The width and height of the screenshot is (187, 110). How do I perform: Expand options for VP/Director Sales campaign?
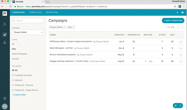point(181,42)
